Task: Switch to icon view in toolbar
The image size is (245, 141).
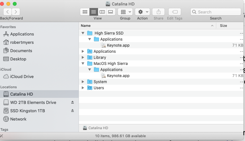Action: pyautogui.click(x=85, y=12)
